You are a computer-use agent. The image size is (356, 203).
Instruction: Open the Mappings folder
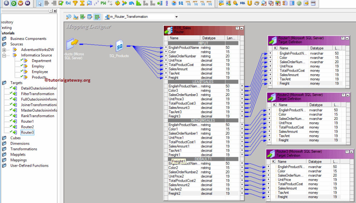tap(18, 160)
